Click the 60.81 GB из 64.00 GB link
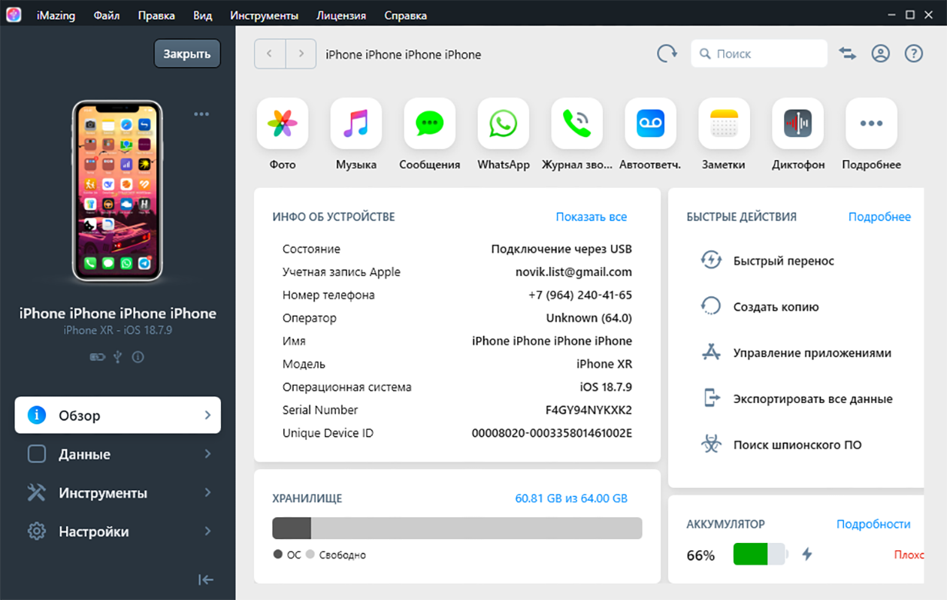Image resolution: width=947 pixels, height=600 pixels. (x=571, y=498)
